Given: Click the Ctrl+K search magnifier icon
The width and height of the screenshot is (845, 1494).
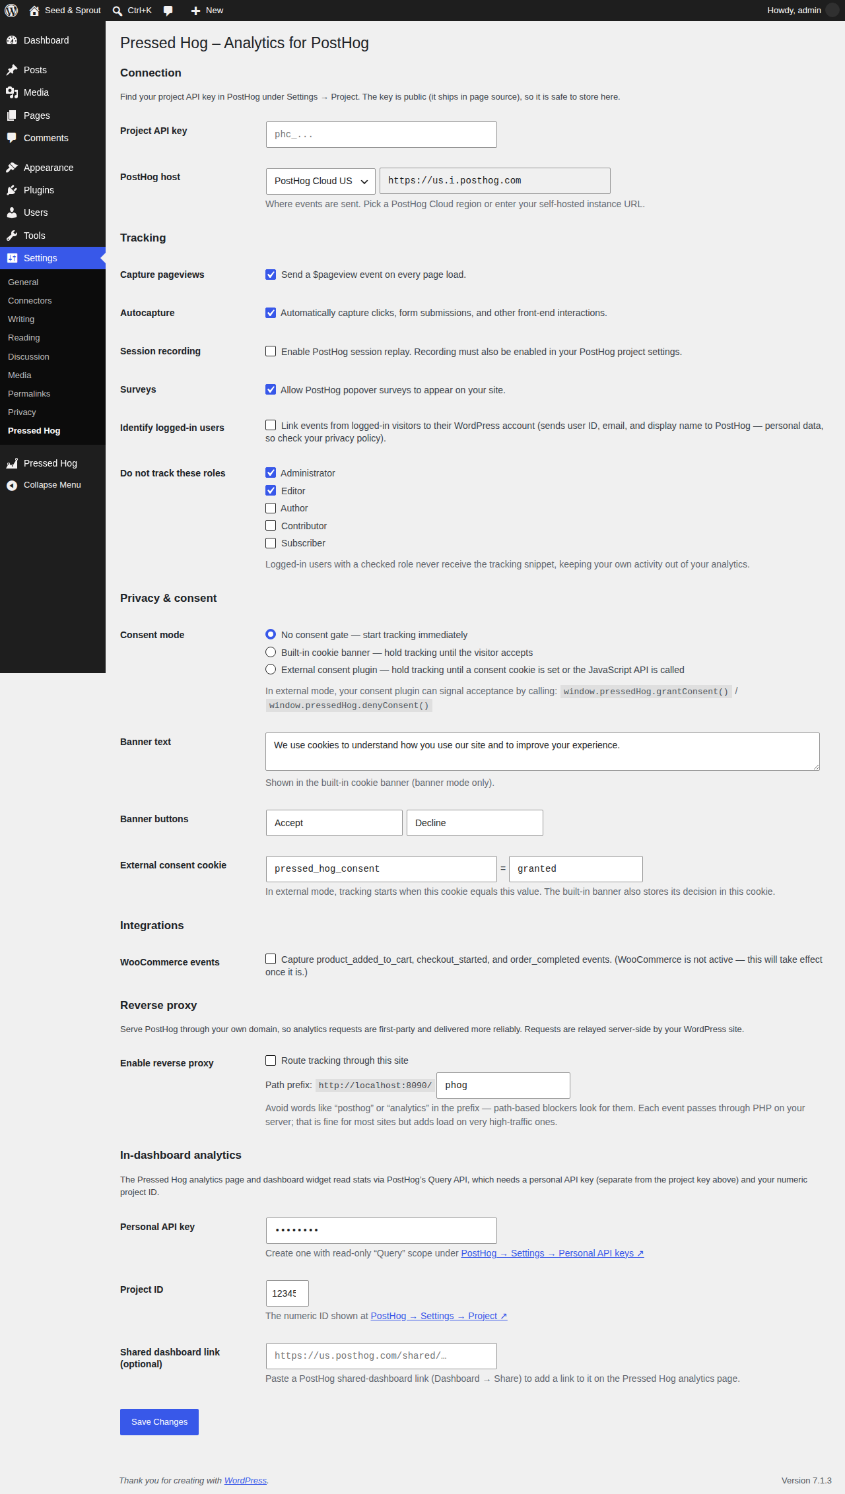Looking at the screenshot, I should click(x=118, y=11).
